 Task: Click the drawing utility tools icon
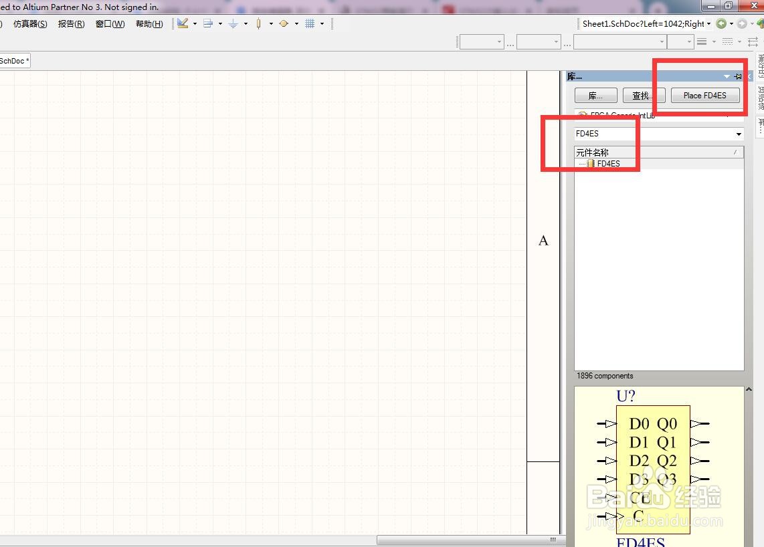coord(183,23)
